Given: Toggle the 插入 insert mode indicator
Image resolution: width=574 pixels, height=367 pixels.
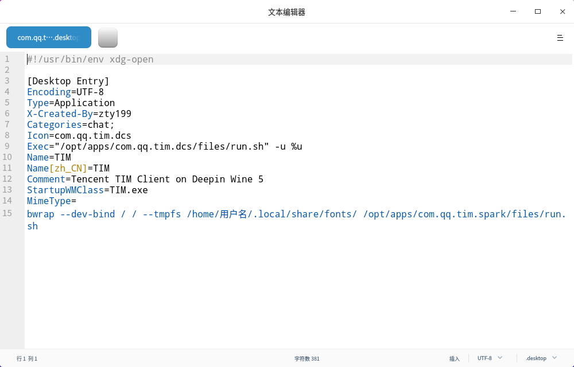Looking at the screenshot, I should click(x=454, y=358).
